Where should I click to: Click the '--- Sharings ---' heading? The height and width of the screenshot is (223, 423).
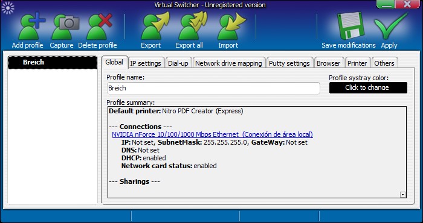pos(134,181)
